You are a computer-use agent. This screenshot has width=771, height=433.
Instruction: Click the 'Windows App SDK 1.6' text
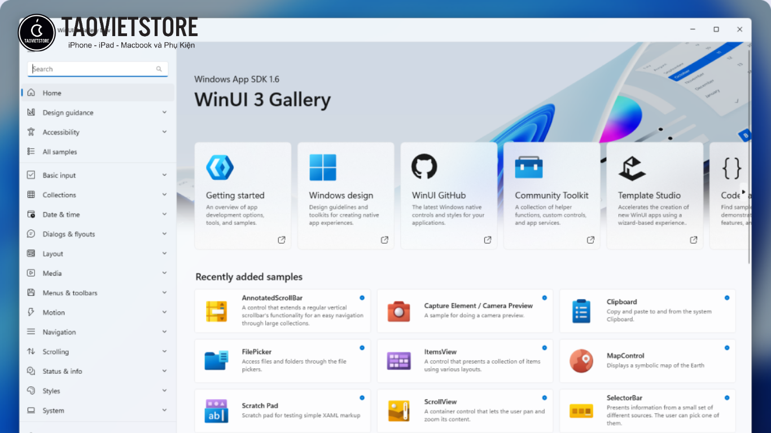point(236,79)
